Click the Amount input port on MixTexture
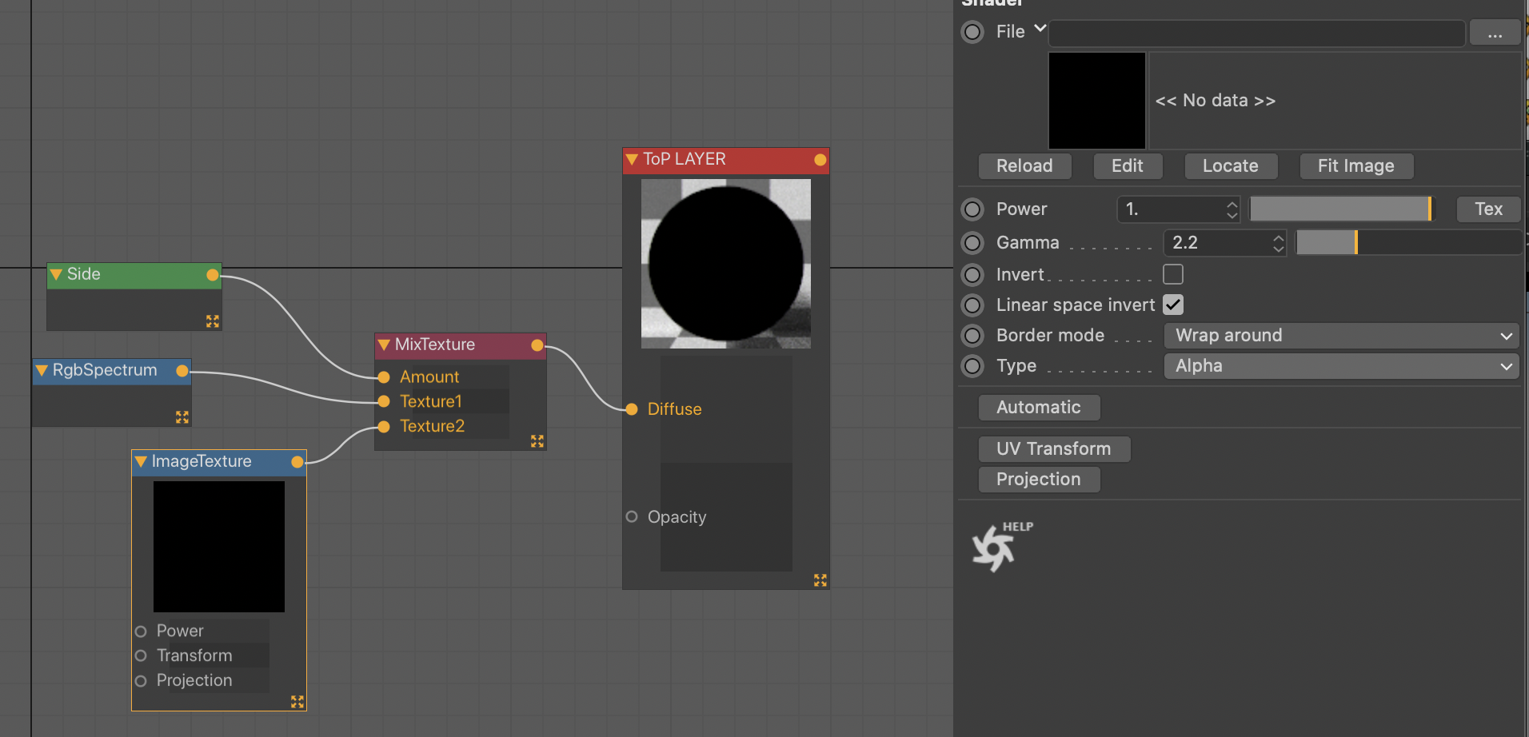Viewport: 1529px width, 737px height. coord(384,377)
